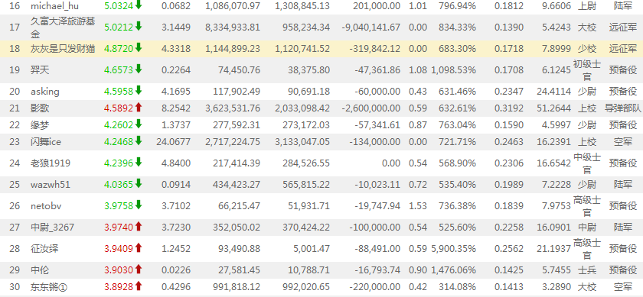Open user 中尉_3267 in row 27
The width and height of the screenshot is (643, 297).
52,227
